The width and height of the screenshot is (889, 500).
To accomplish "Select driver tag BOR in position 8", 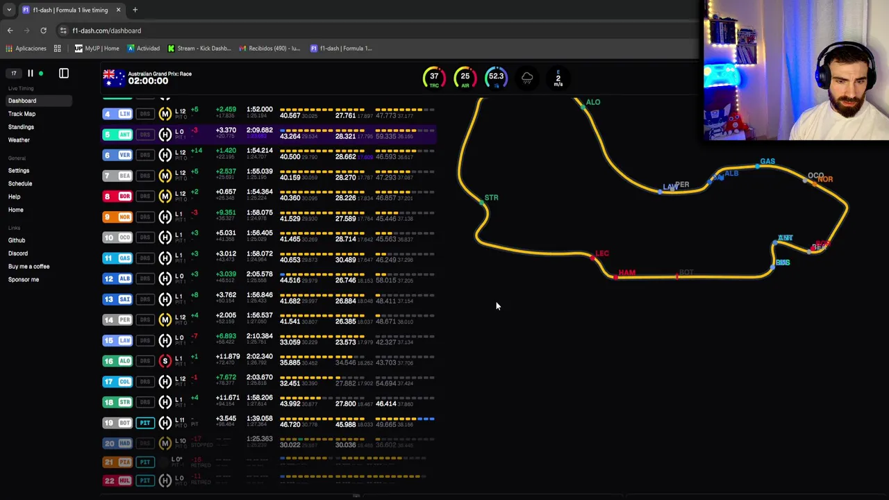I will click(x=117, y=197).
